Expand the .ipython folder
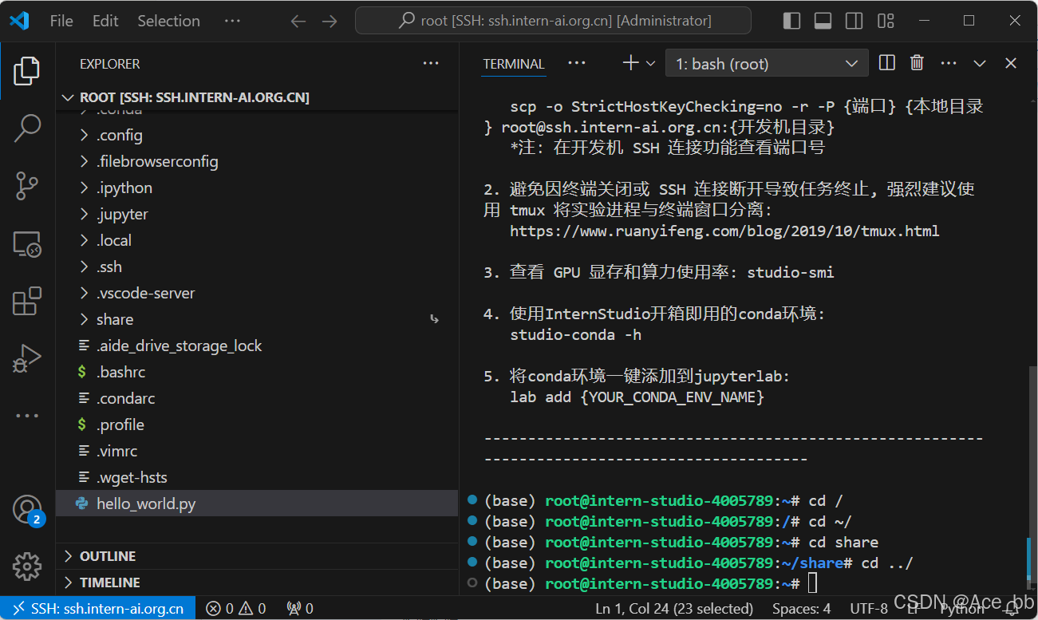 [257, 188]
